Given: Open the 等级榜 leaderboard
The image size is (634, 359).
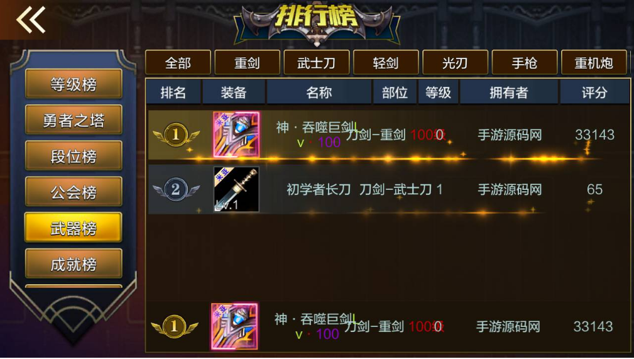Looking at the screenshot, I should point(74,84).
